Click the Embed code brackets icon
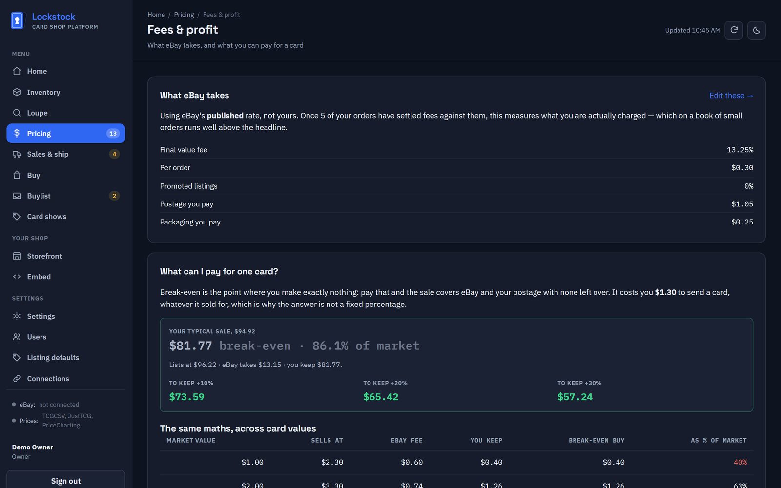This screenshot has height=488, width=781. (x=17, y=277)
